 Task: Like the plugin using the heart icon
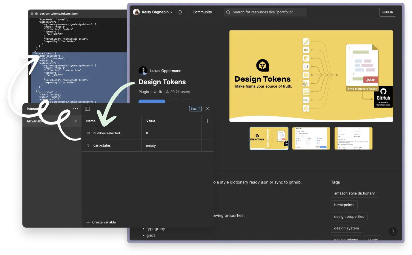(x=155, y=92)
